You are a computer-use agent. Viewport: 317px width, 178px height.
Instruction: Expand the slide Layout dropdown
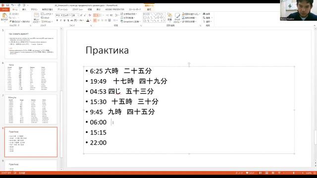coord(47,14)
